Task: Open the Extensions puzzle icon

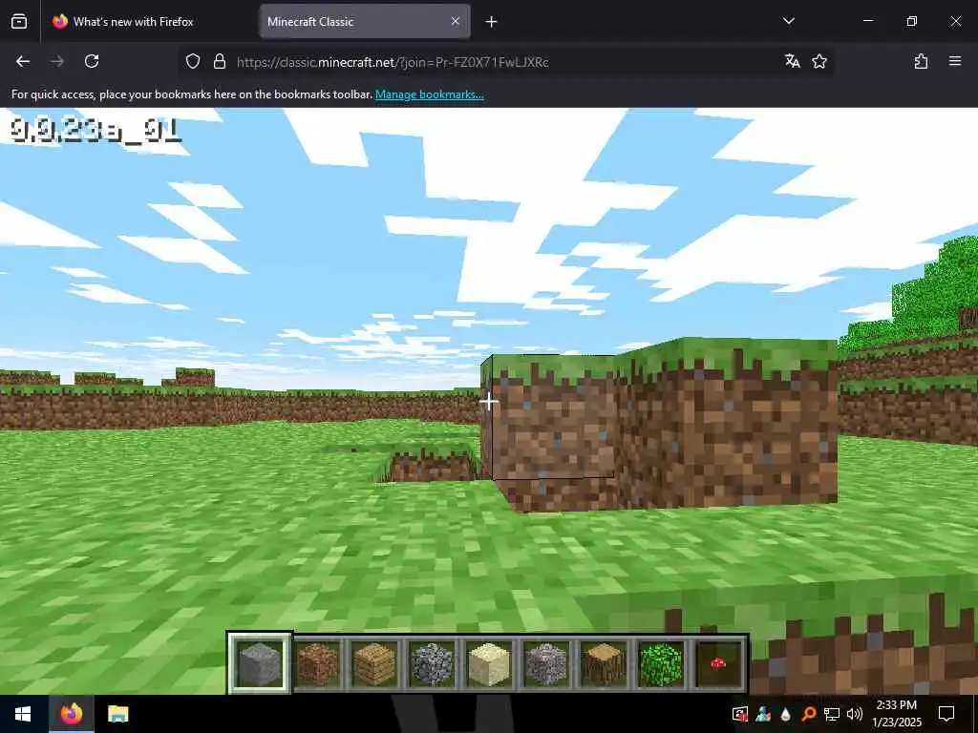Action: click(921, 61)
